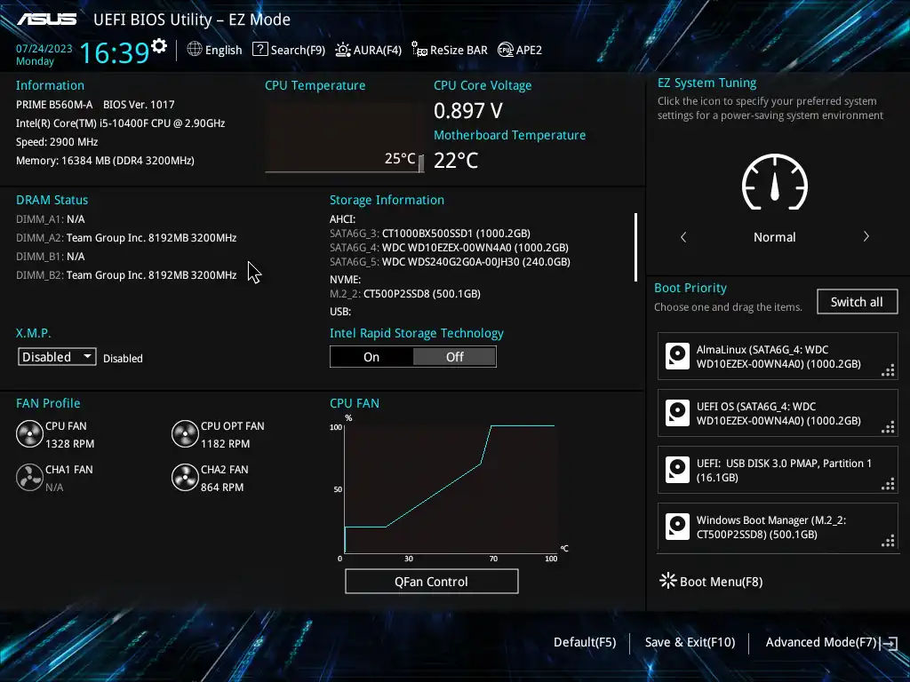Click the Search question-mark icon
Screen dimensions: 910x682
260,50
